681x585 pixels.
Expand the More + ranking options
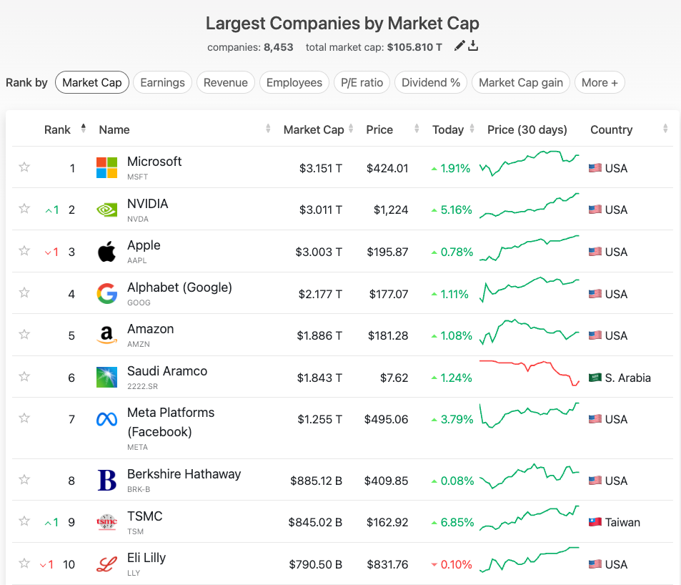point(600,82)
